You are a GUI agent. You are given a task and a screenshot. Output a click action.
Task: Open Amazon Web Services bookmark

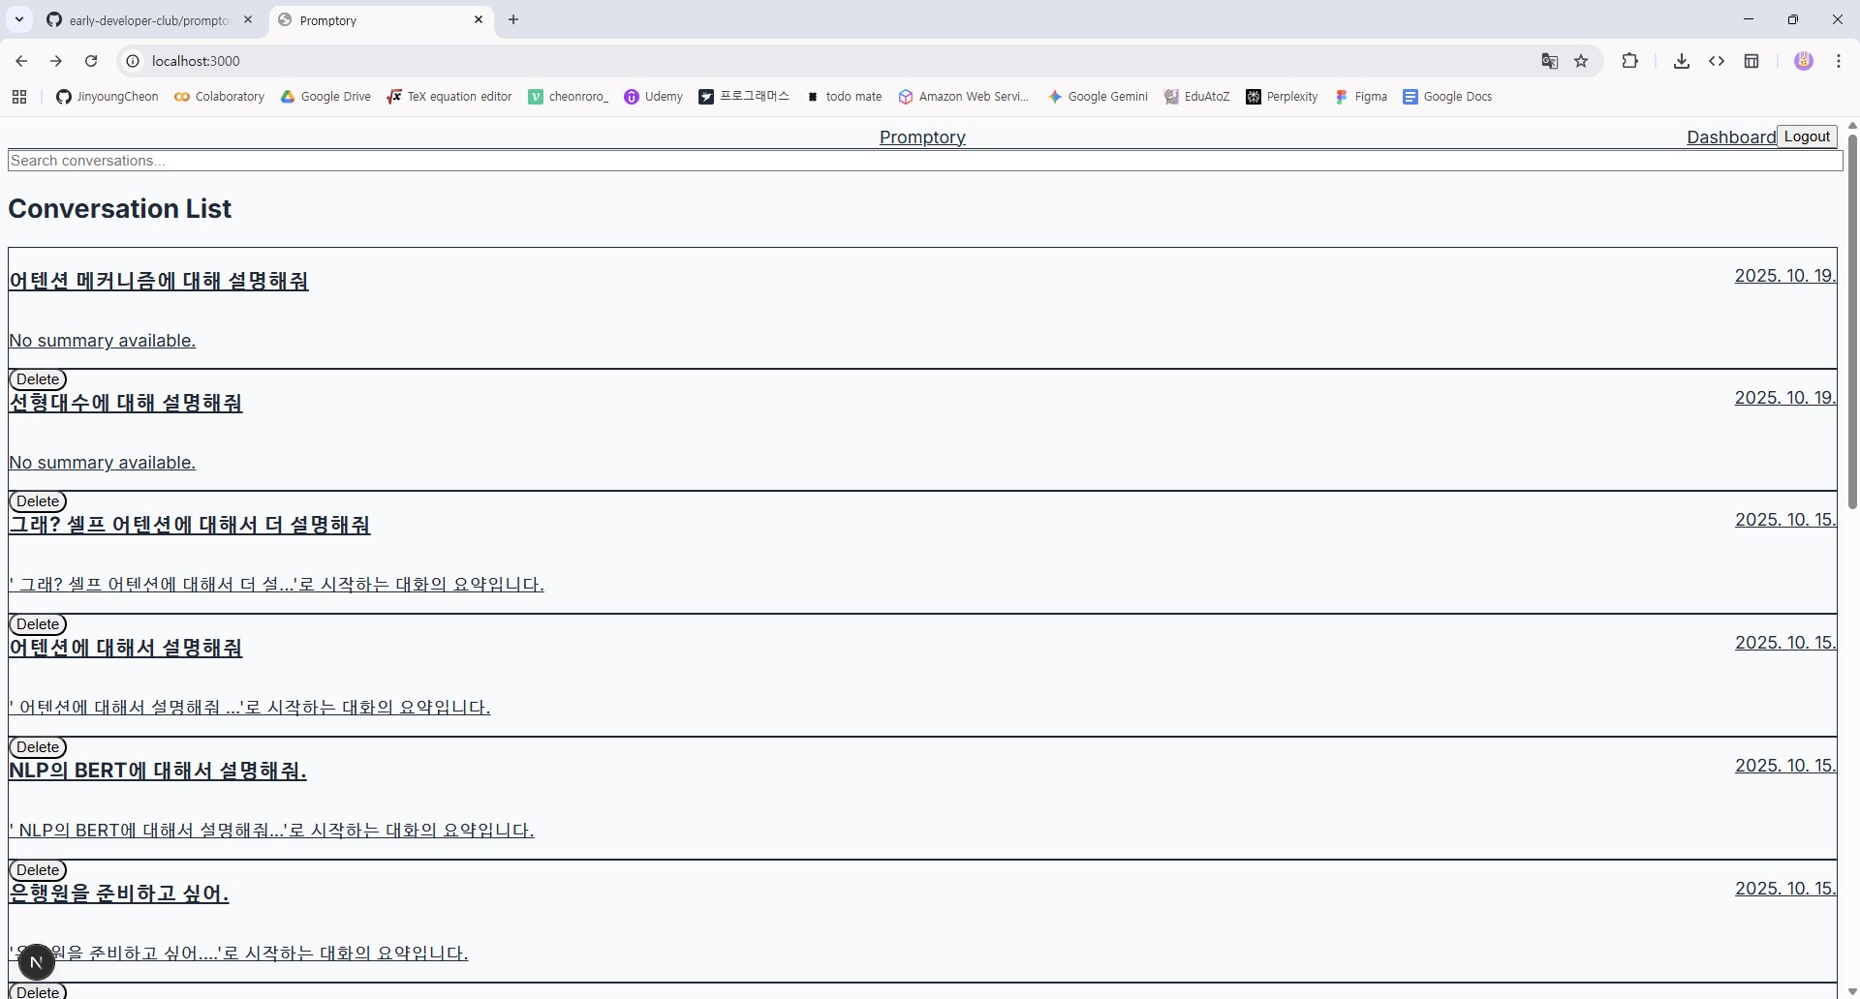(x=965, y=97)
